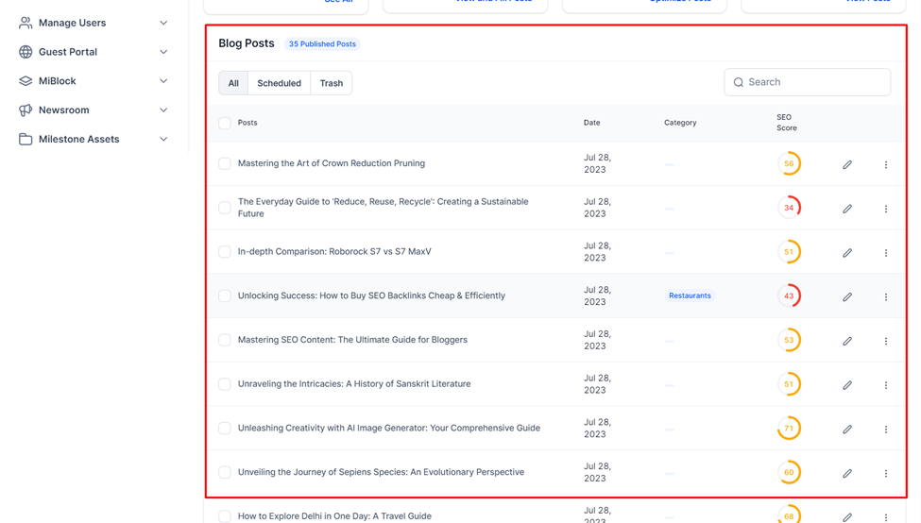Check the Sanskrit Literature post checkbox
The image size is (921, 523).
pos(225,384)
